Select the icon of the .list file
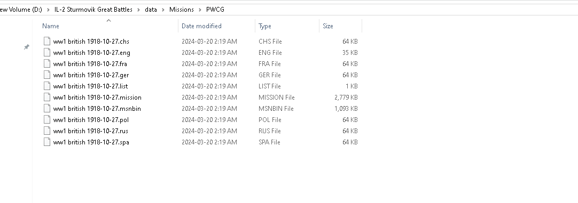This screenshot has width=578, height=203. pyautogui.click(x=47, y=86)
